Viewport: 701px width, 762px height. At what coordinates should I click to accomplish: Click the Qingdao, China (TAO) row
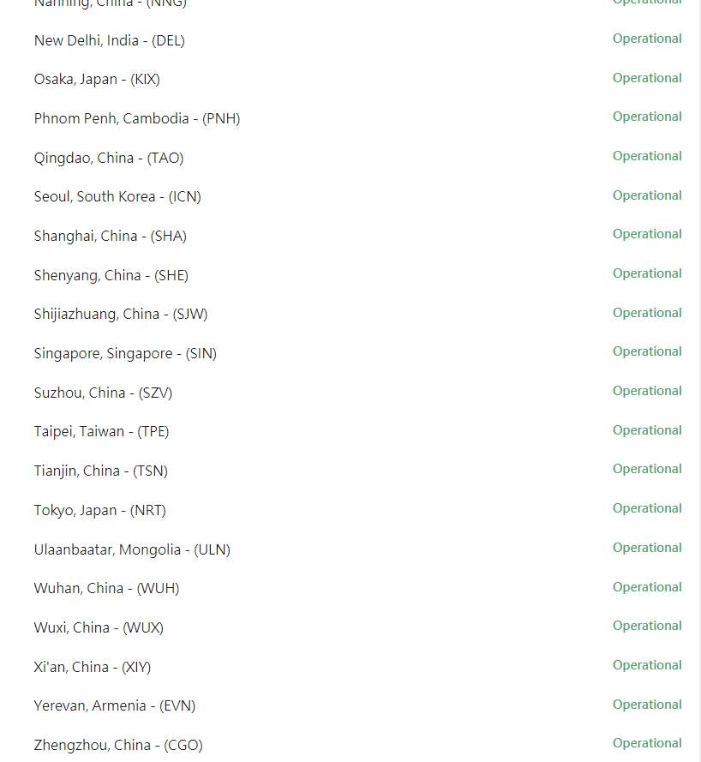coord(109,158)
